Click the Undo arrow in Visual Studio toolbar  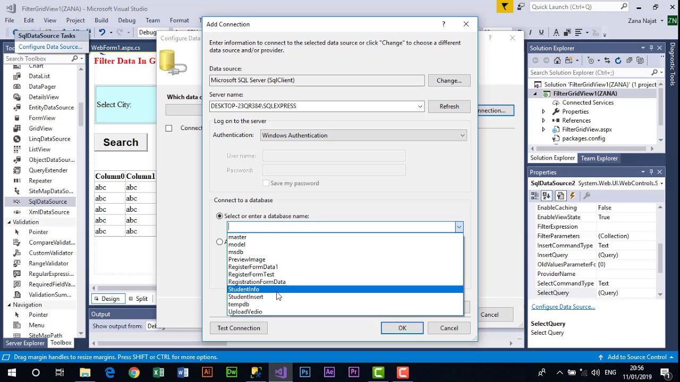(x=102, y=32)
